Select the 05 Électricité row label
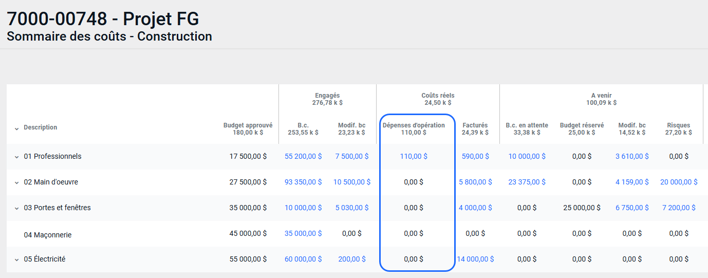708x278 pixels. click(x=45, y=259)
